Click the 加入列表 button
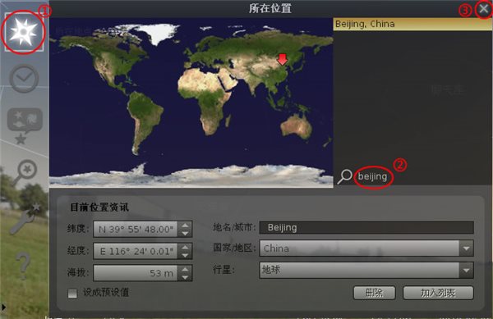The width and height of the screenshot is (493, 319). 438,293
